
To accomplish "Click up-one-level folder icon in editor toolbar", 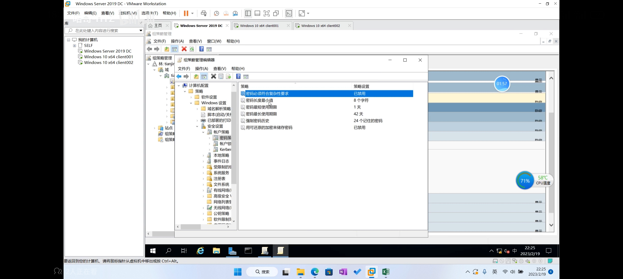I will pyautogui.click(x=196, y=76).
